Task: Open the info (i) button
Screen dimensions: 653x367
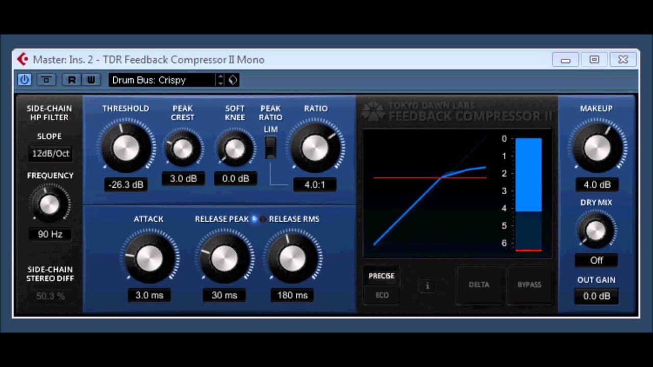Action: [428, 286]
